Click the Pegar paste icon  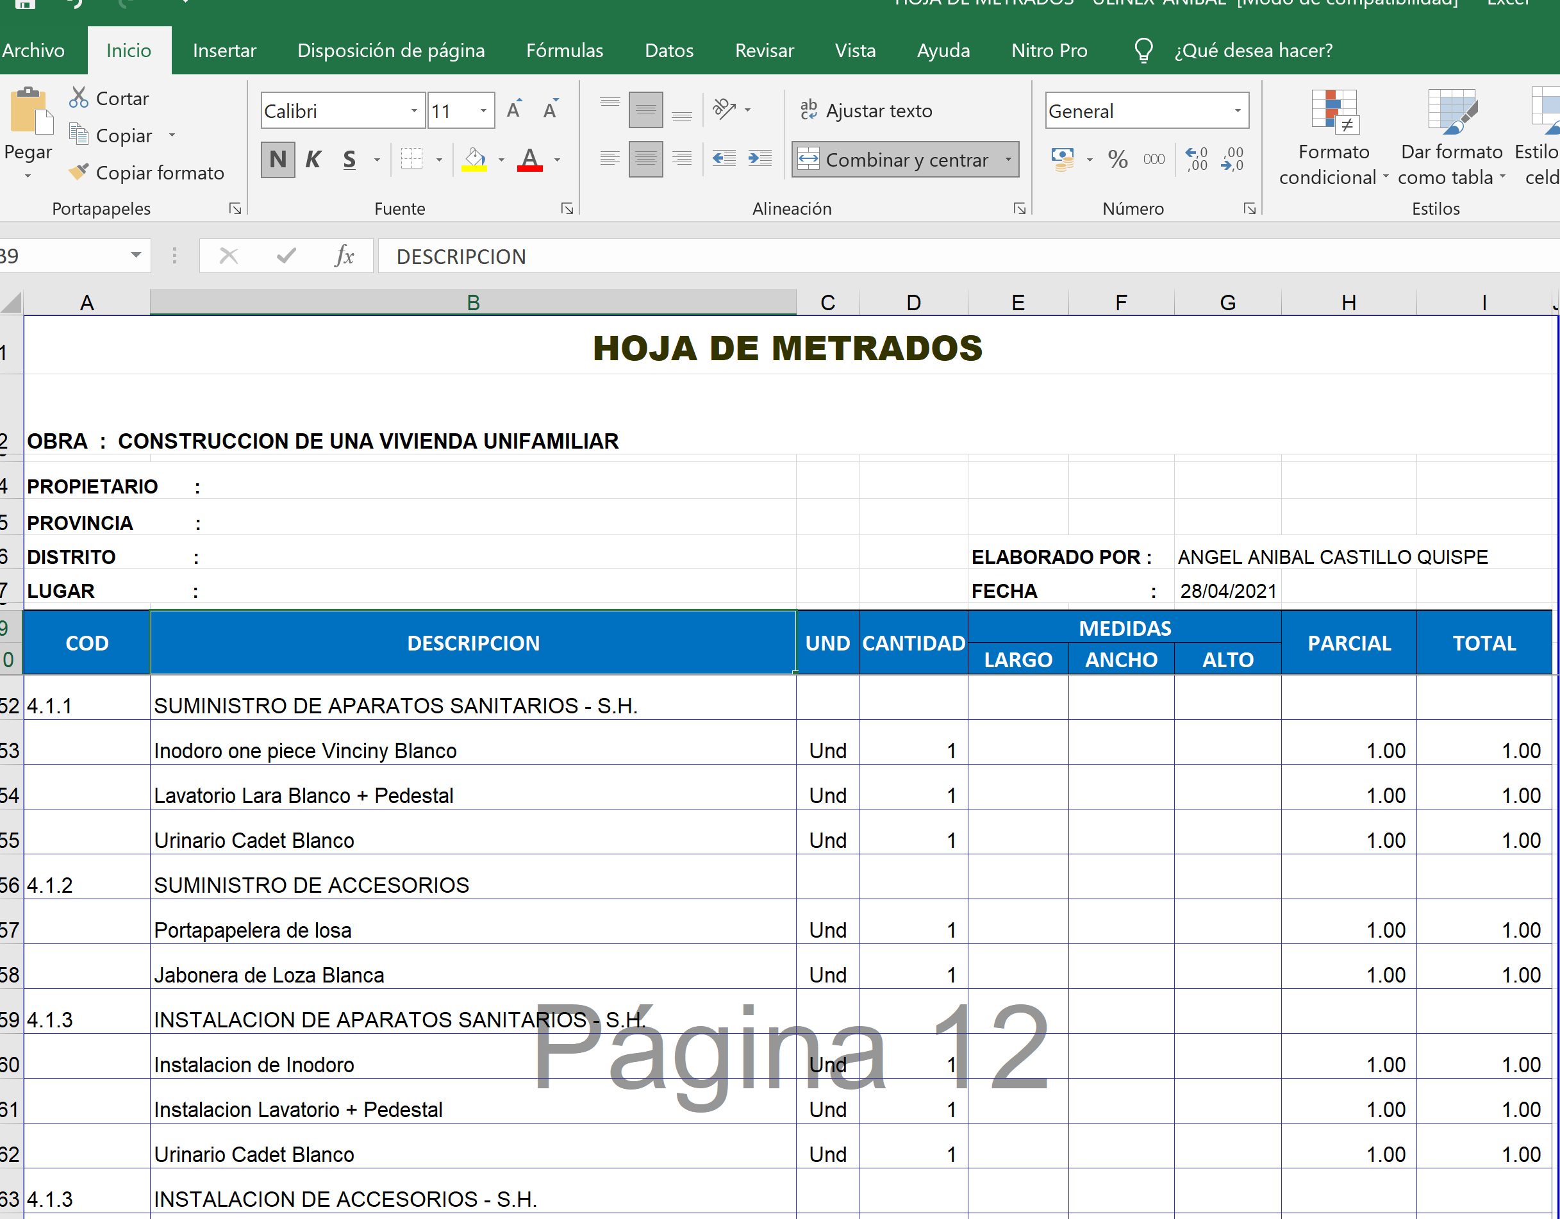pyautogui.click(x=31, y=112)
